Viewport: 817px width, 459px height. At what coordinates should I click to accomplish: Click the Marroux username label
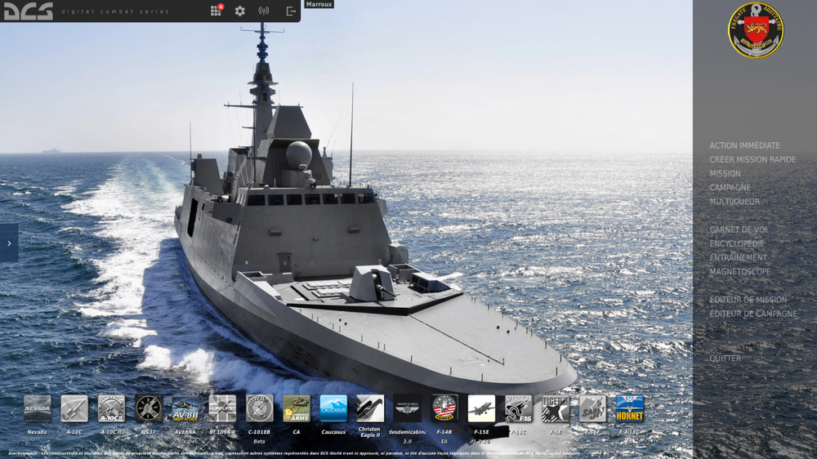(x=319, y=4)
